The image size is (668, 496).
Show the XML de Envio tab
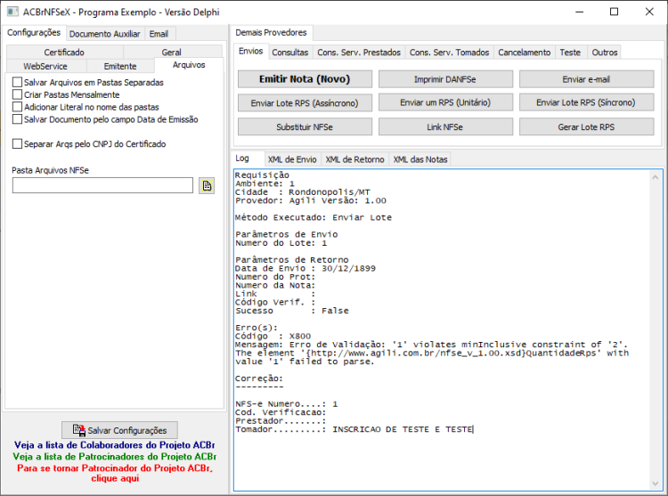(292, 159)
